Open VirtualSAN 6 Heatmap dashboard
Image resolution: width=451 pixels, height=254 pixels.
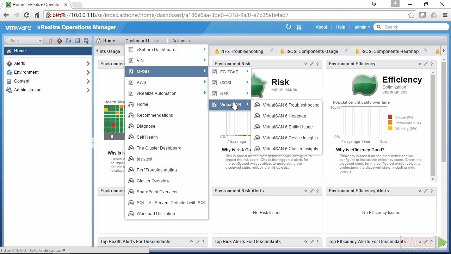coord(286,116)
